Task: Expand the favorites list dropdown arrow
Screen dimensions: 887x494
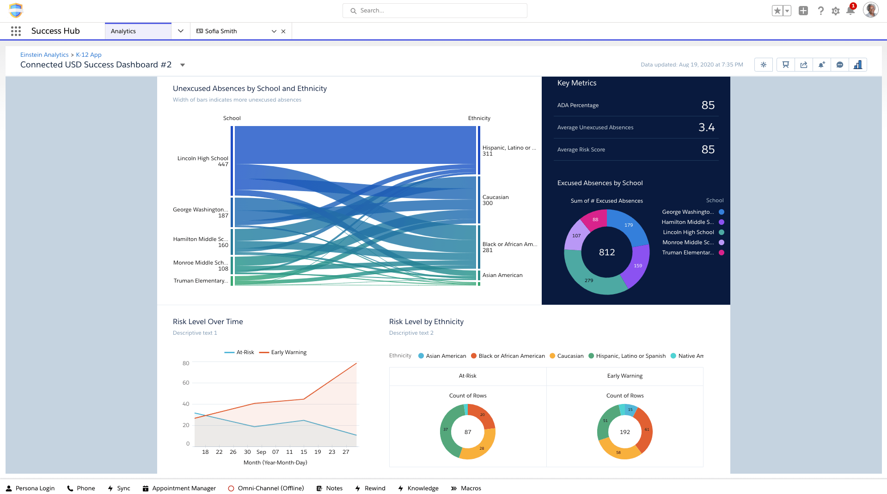Action: (787, 11)
